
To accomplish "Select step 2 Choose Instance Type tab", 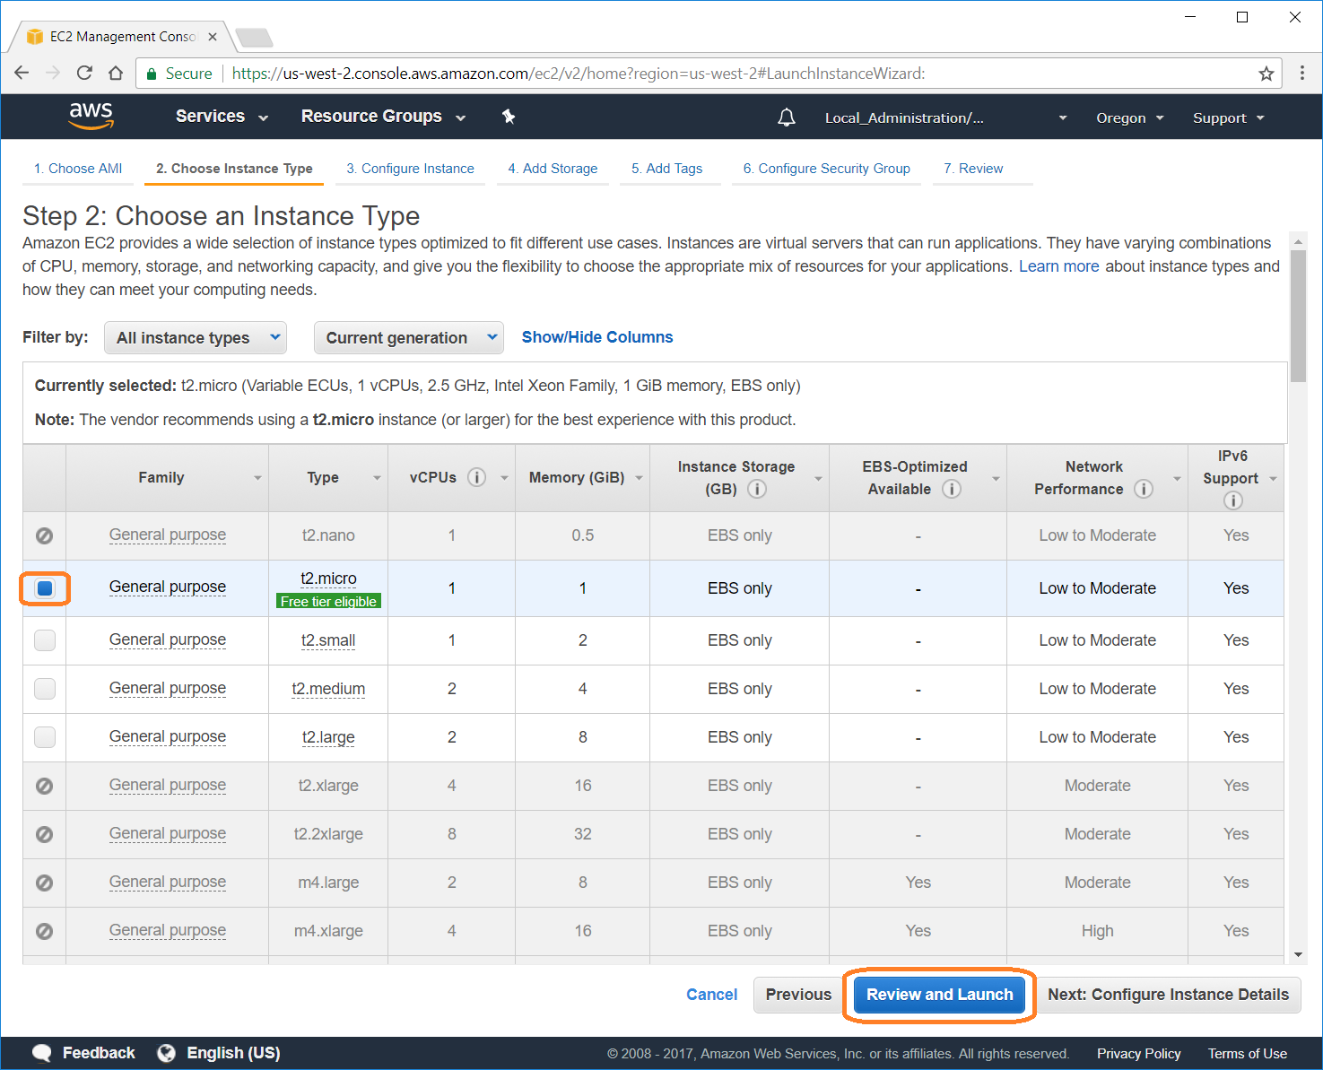I will [x=234, y=169].
